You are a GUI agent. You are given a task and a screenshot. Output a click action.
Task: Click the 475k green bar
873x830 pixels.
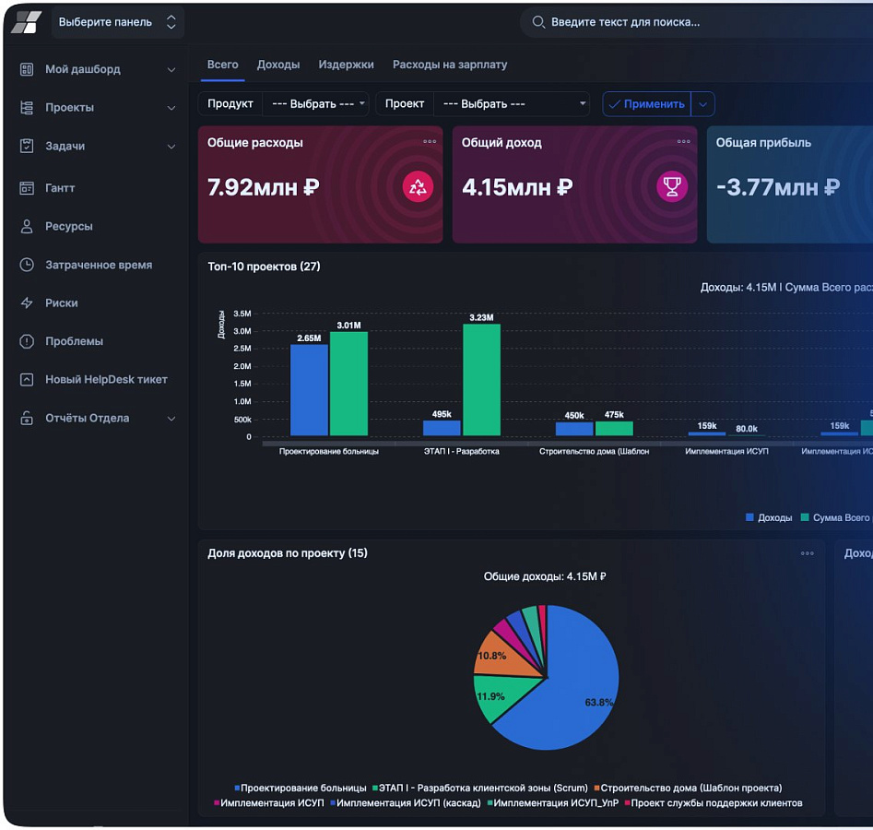pyautogui.click(x=614, y=428)
